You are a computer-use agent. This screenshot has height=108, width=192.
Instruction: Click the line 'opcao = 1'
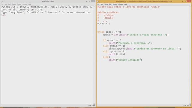tap(103, 23)
